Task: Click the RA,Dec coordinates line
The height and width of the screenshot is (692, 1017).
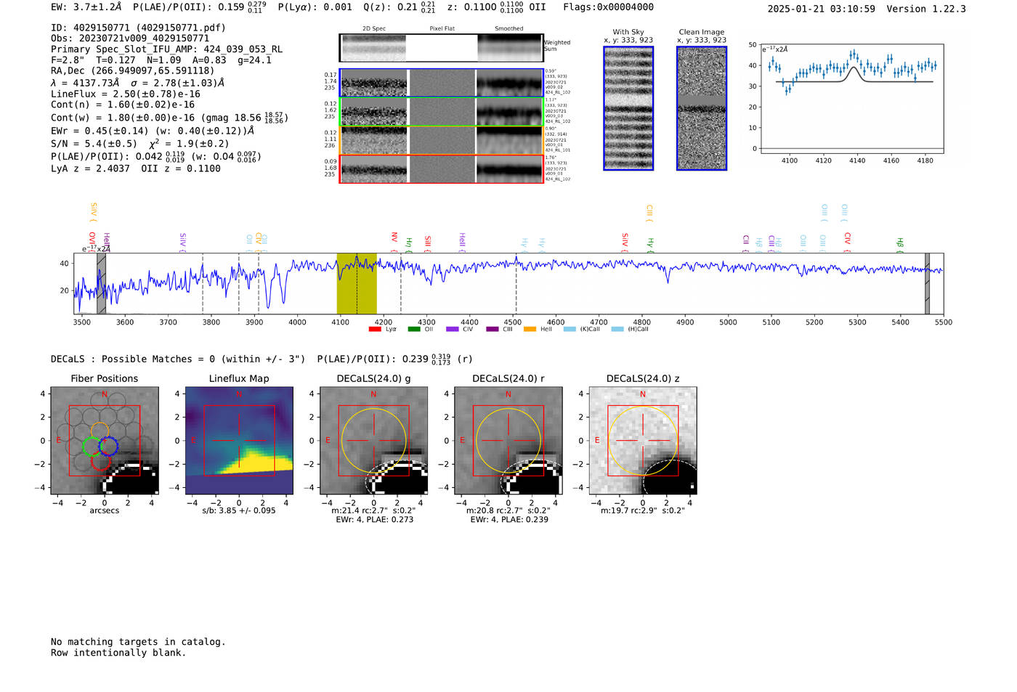Action: (x=133, y=71)
